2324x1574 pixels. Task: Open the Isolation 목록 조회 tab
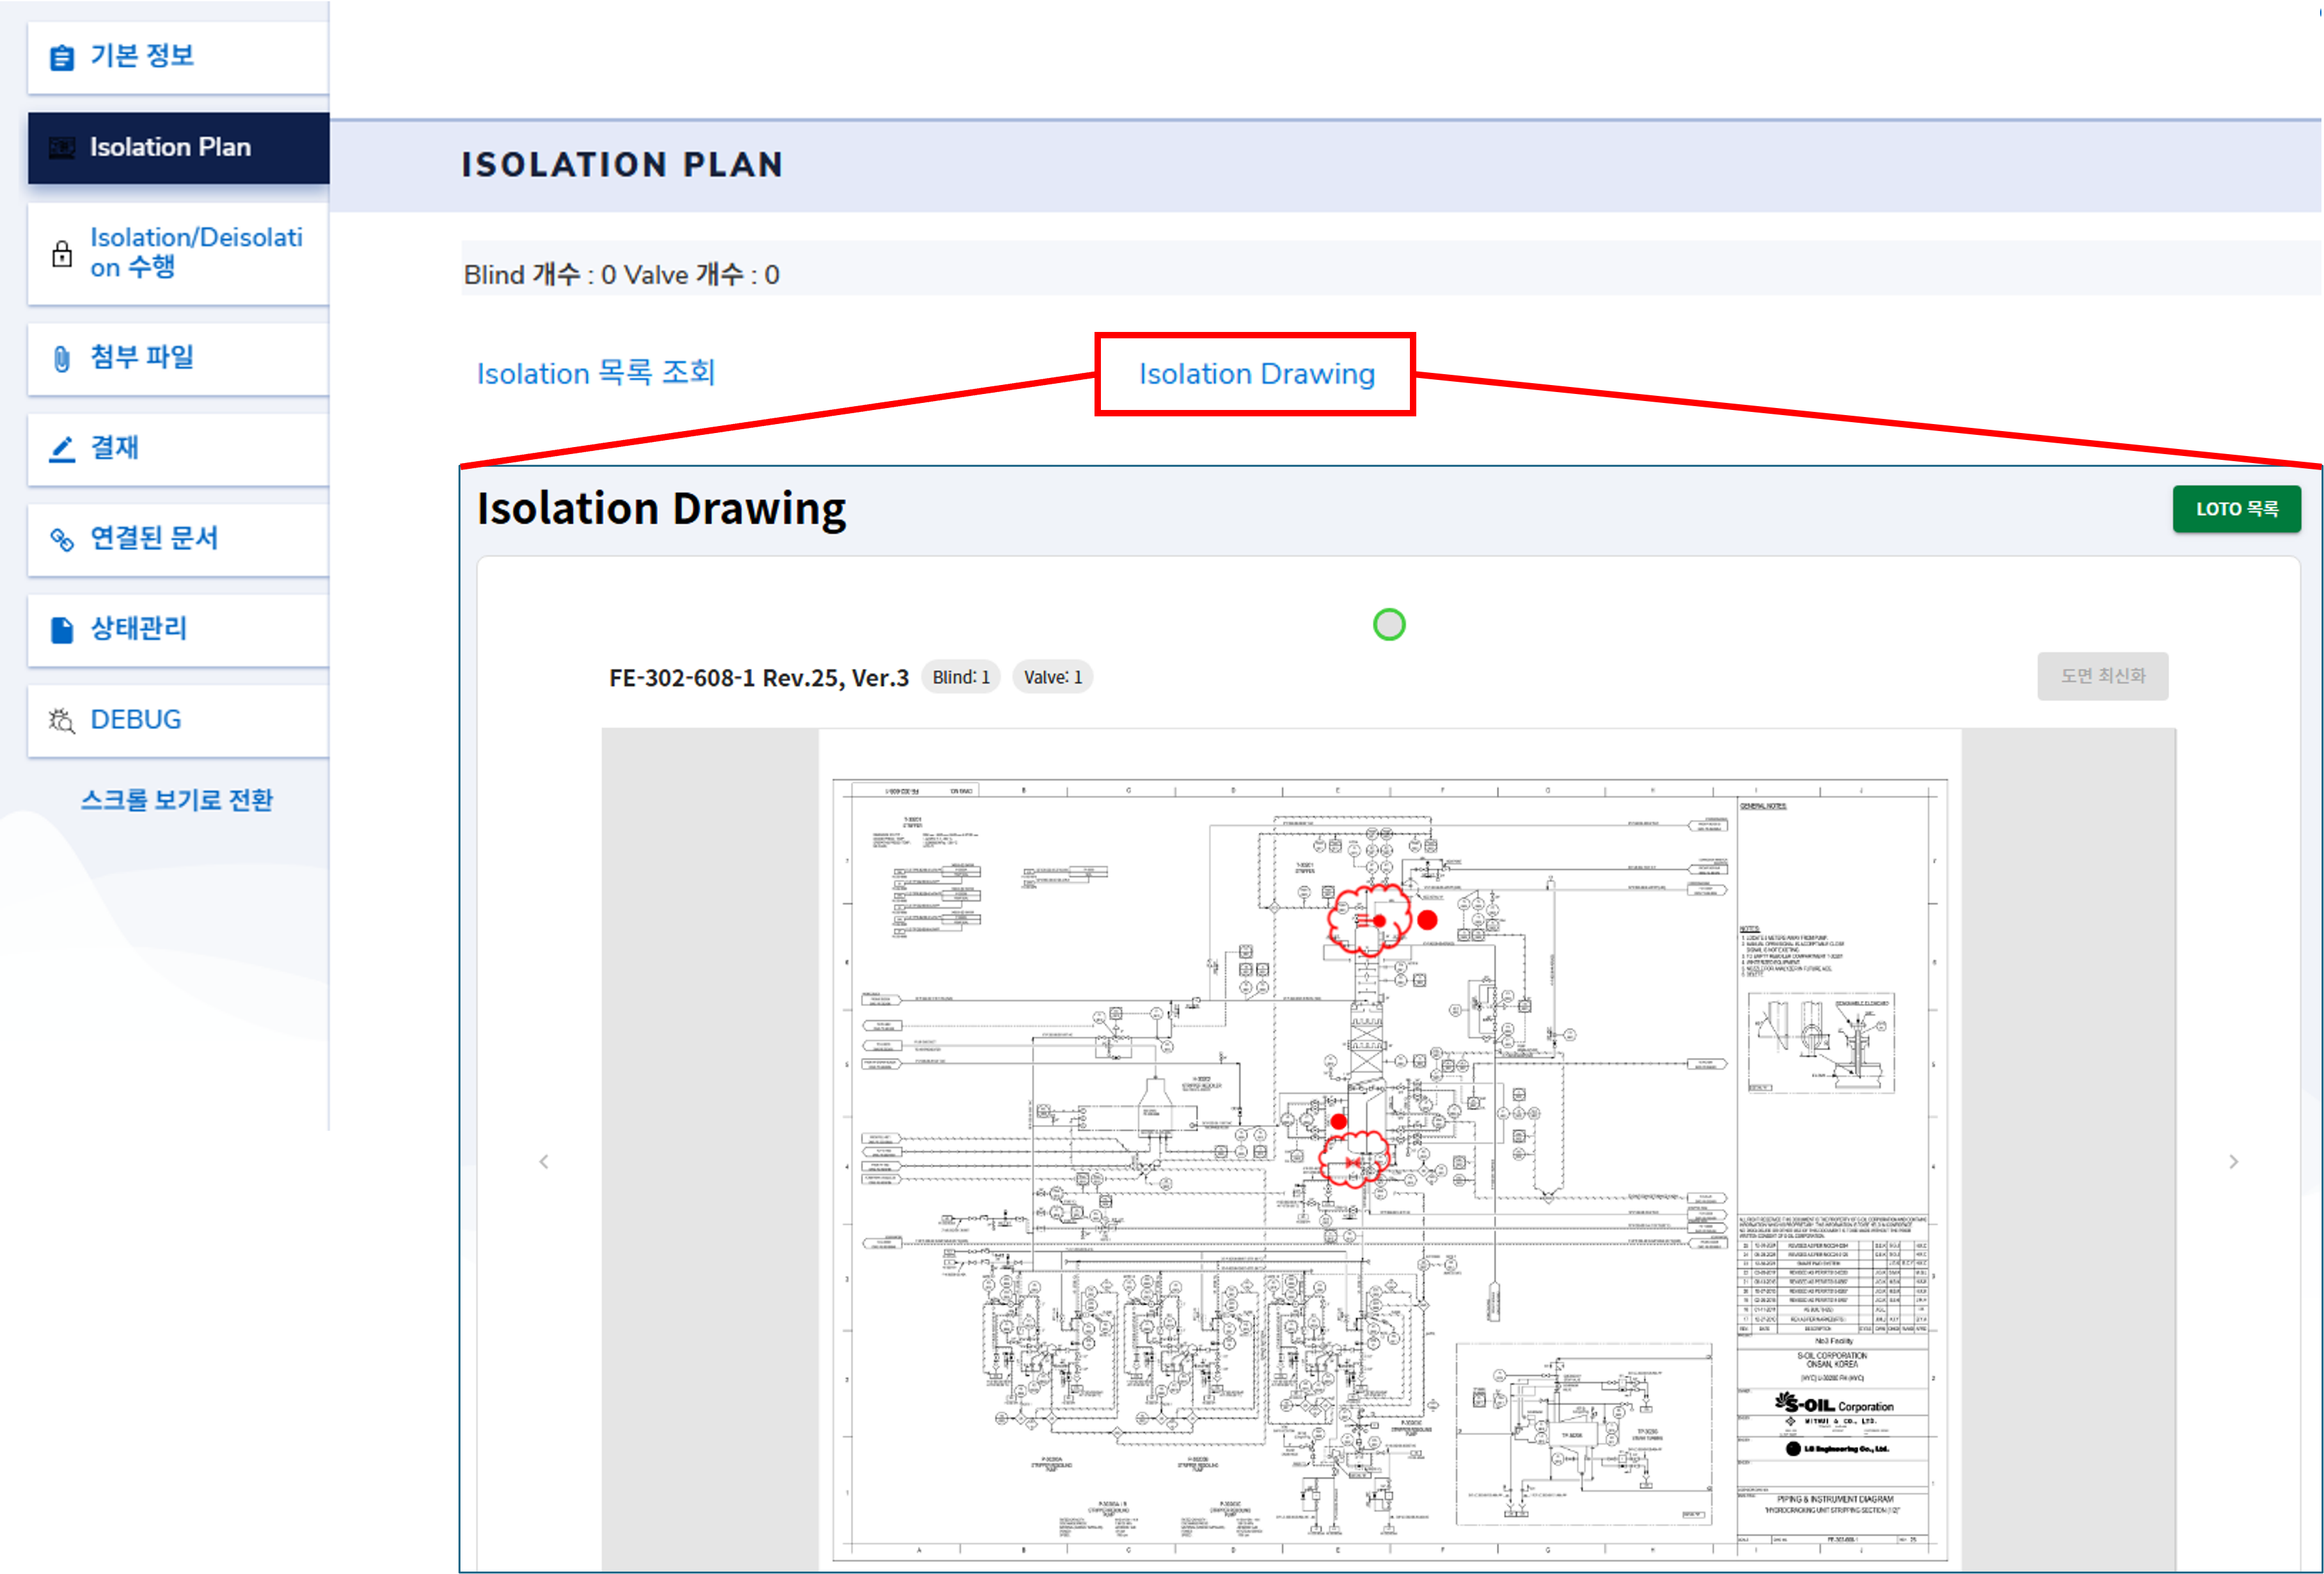point(596,374)
